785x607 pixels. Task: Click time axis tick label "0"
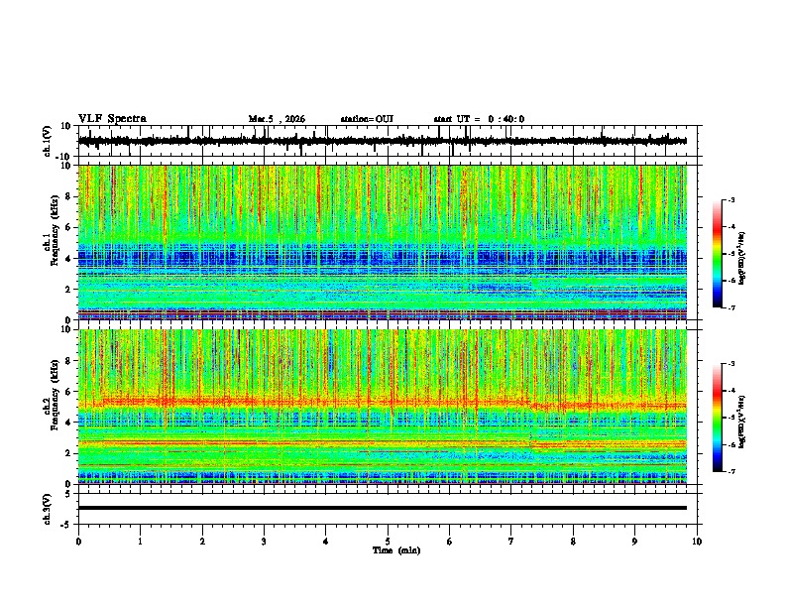(x=78, y=542)
